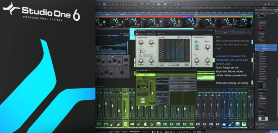Screen dimensions: 278x133
Task: Enable the Side-chain carrier source option
Action: coord(141,51)
